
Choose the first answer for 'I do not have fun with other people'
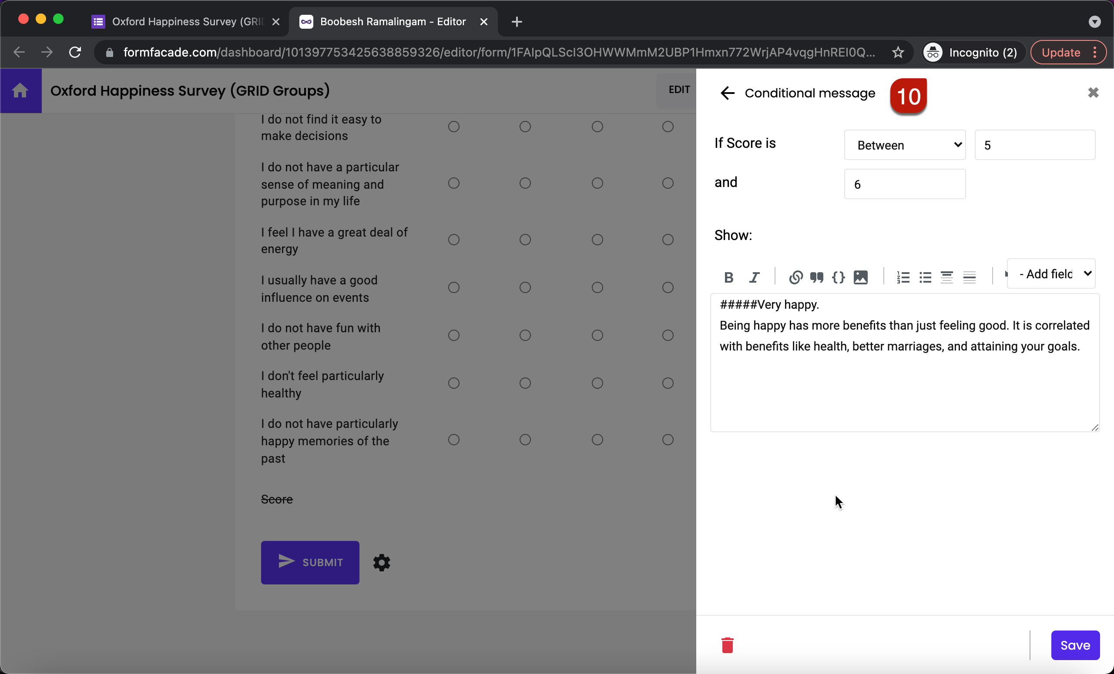454,335
